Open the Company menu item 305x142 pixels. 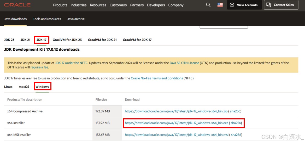pyautogui.click(x=176, y=5)
